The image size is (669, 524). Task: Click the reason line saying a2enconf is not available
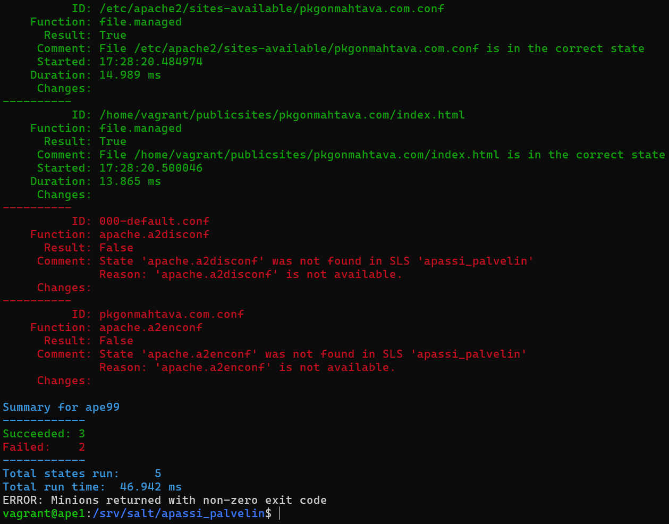247,367
